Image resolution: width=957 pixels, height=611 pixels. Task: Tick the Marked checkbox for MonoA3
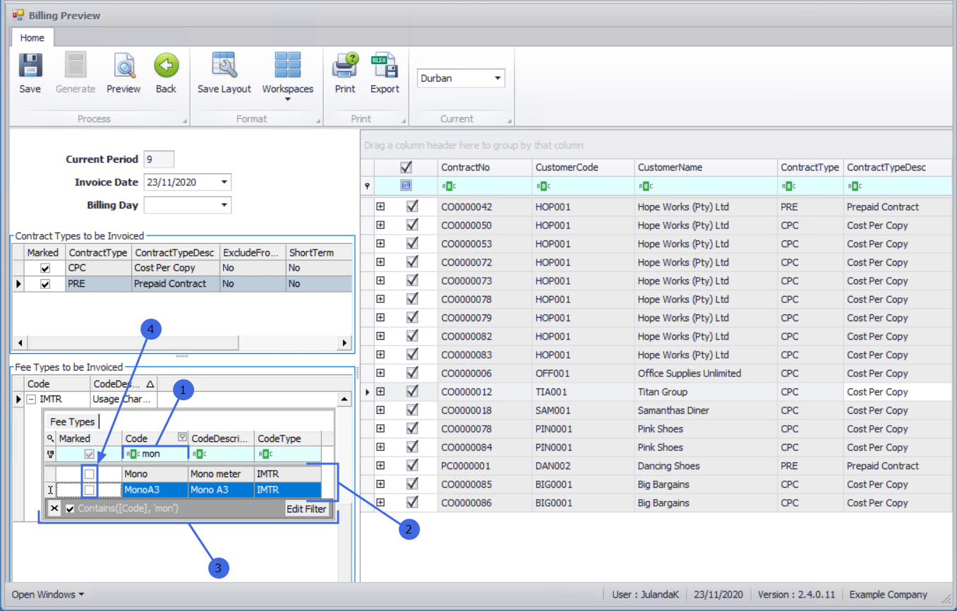[x=90, y=490]
